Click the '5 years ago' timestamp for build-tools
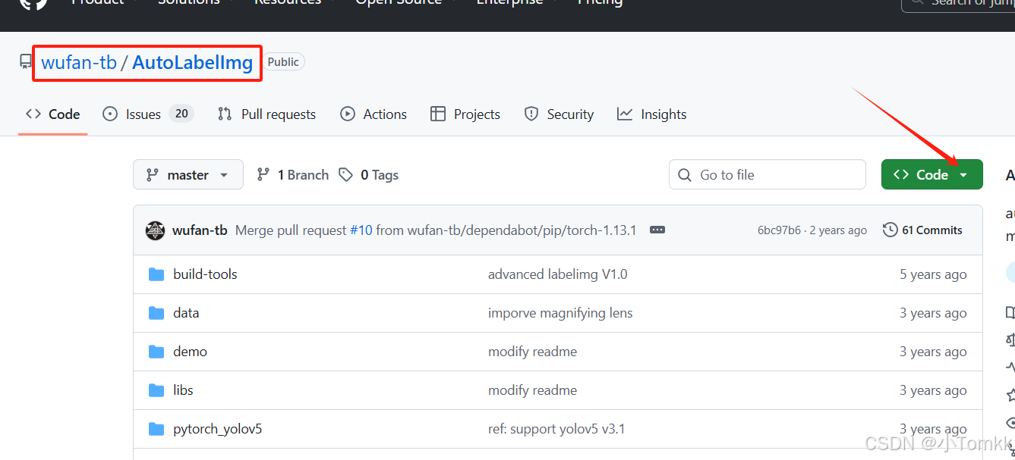This screenshot has width=1015, height=460. [933, 274]
